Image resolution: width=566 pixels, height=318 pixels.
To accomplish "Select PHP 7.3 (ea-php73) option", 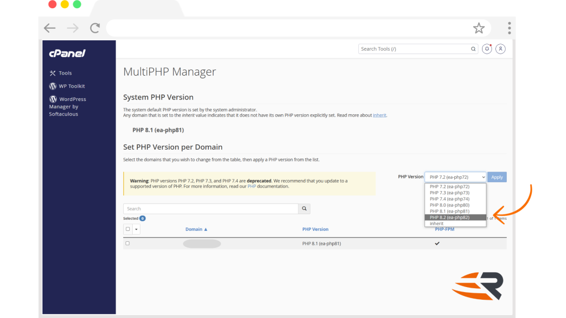I will [x=455, y=193].
